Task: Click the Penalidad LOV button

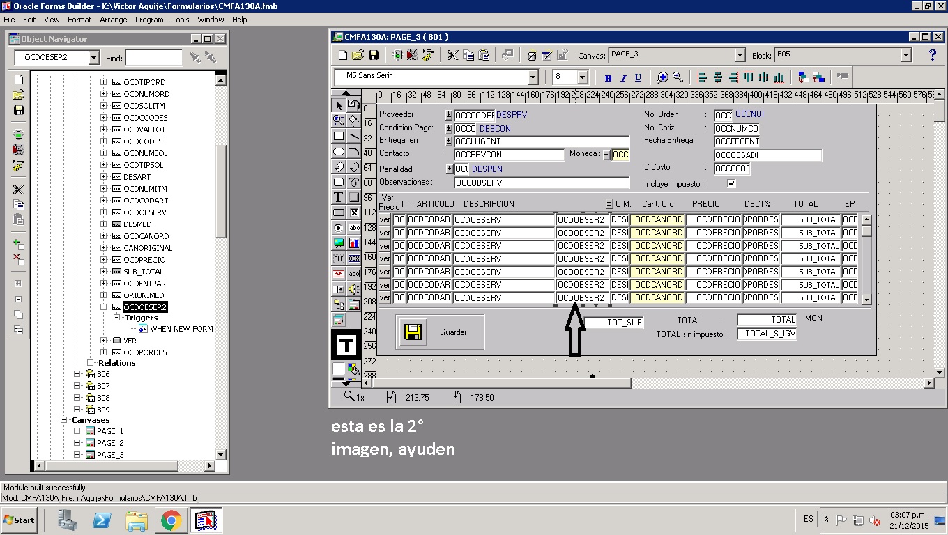Action: coord(449,169)
